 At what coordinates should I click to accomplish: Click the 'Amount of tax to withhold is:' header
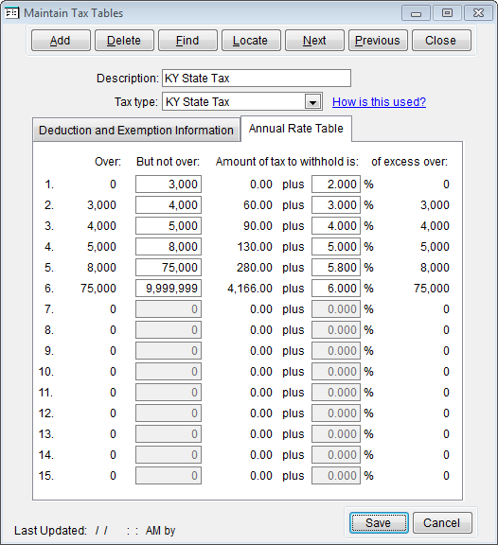click(287, 162)
